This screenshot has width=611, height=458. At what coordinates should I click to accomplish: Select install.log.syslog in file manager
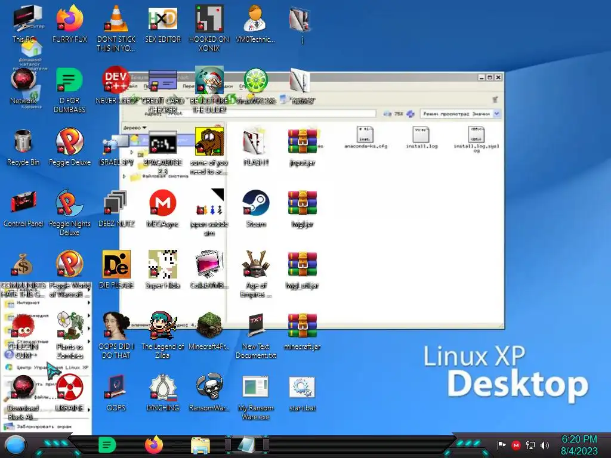[x=476, y=138]
